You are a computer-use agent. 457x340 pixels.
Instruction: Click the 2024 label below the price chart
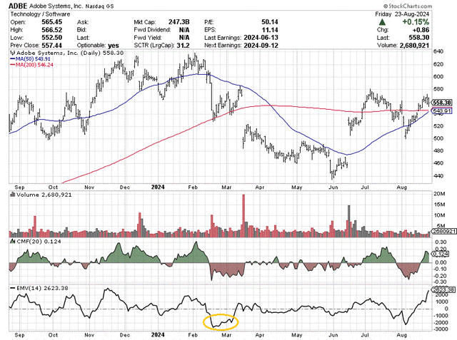[x=158, y=187]
